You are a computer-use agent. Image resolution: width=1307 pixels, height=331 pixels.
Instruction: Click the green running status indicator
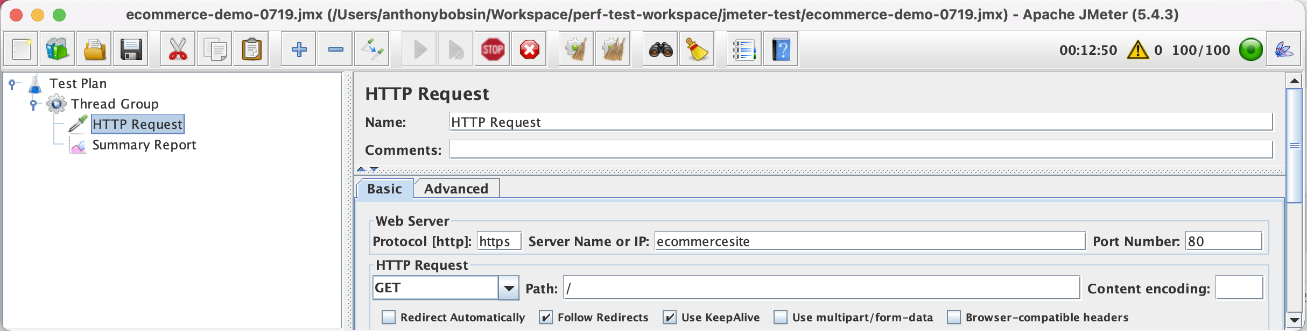[1250, 49]
